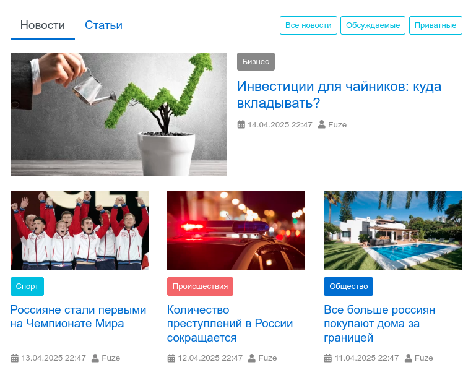Open the Общество category badge
The image size is (476, 370).
click(348, 286)
